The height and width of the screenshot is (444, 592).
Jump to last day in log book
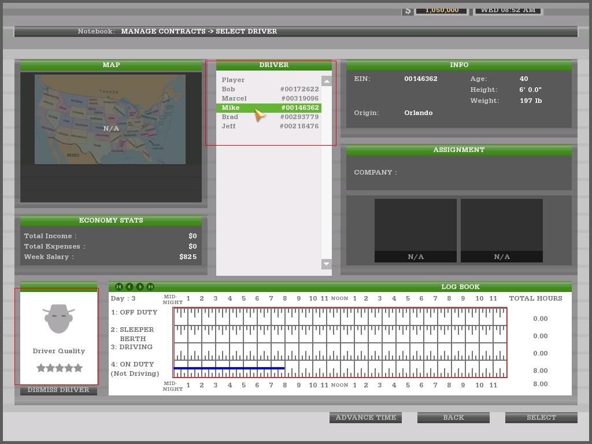[150, 287]
